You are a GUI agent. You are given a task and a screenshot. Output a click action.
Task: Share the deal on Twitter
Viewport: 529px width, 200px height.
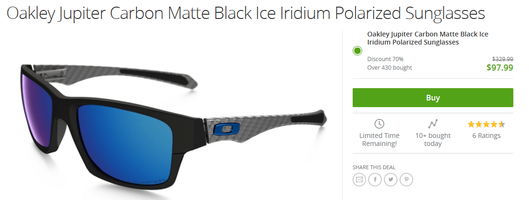click(x=391, y=180)
